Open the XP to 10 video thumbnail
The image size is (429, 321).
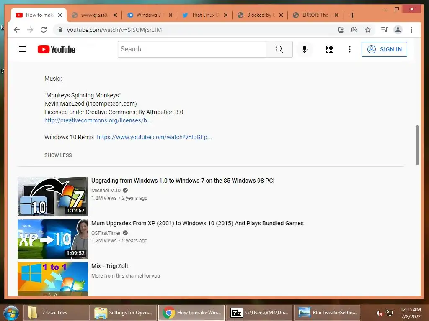click(x=53, y=239)
